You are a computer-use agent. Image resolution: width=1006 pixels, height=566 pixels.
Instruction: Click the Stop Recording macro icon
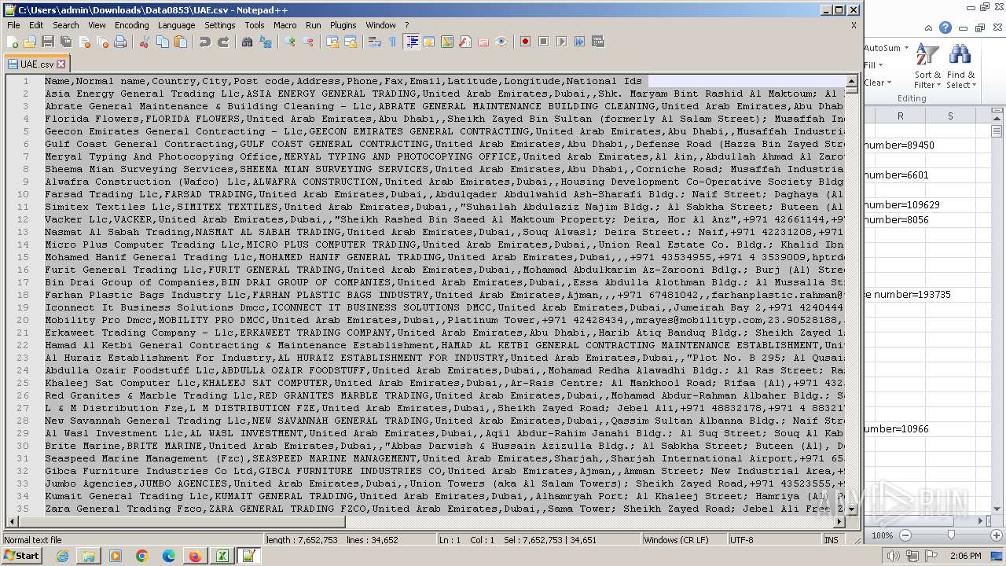click(x=543, y=42)
